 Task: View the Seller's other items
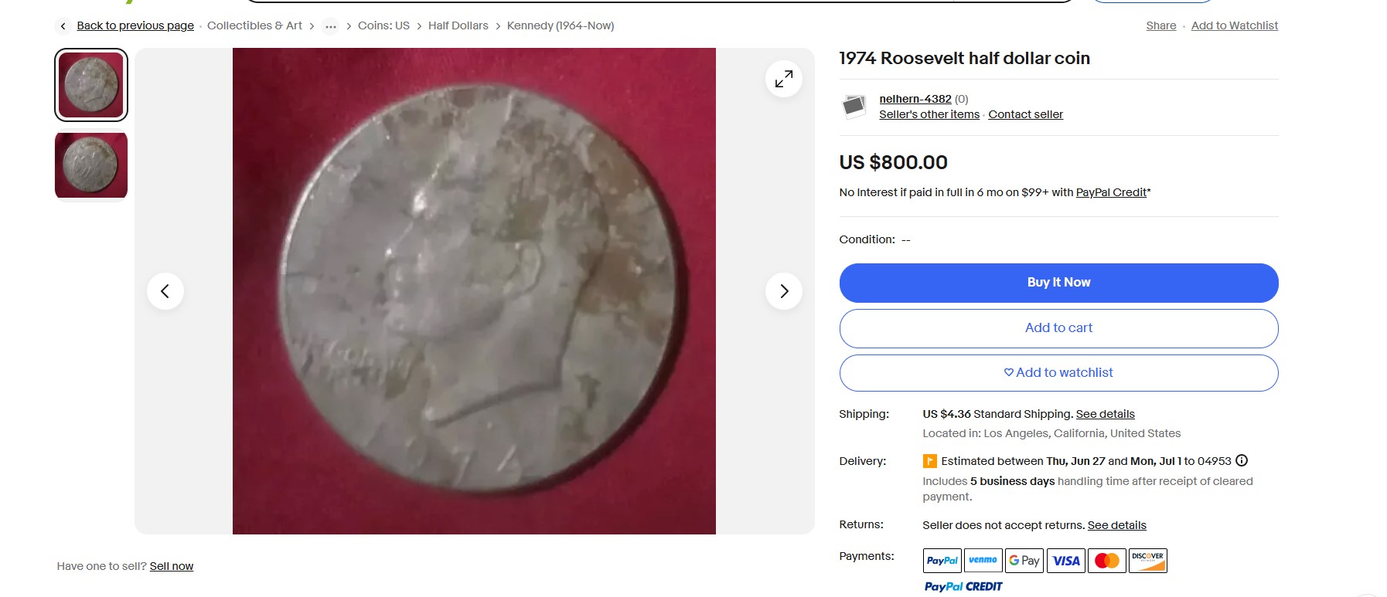[x=929, y=114]
